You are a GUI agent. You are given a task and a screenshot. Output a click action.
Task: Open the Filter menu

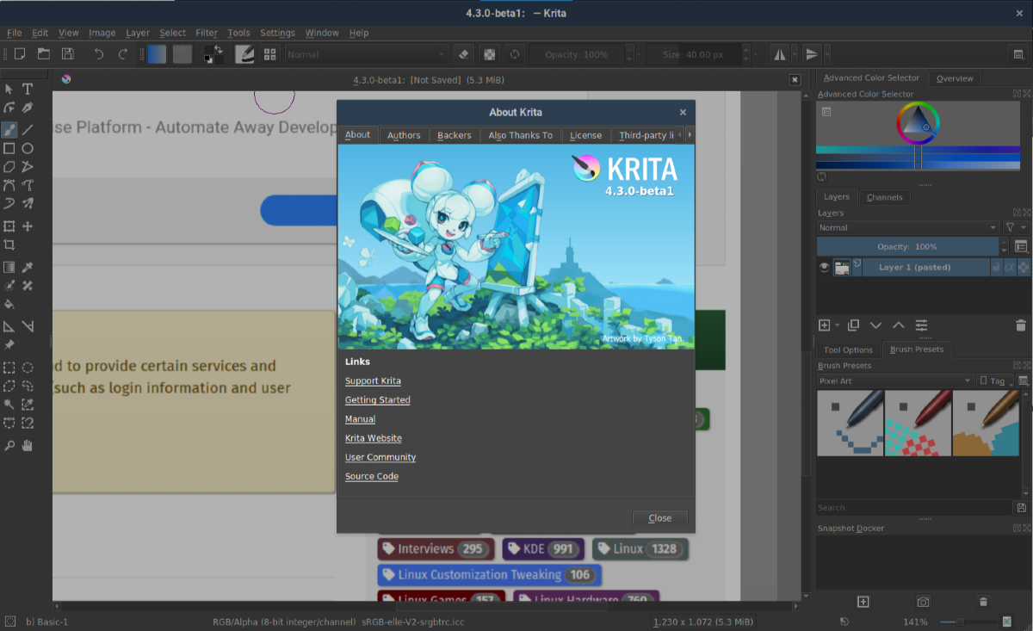[207, 33]
